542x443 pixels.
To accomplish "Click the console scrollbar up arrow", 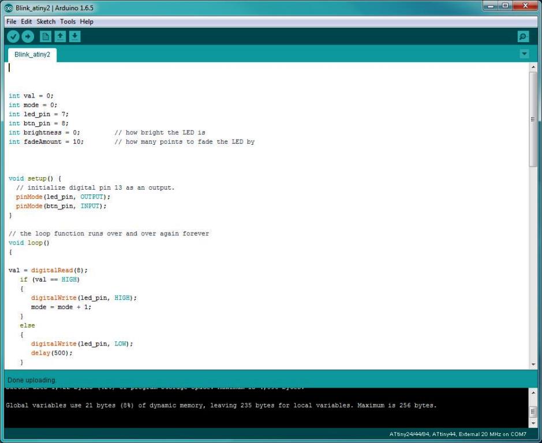I will 533,393.
